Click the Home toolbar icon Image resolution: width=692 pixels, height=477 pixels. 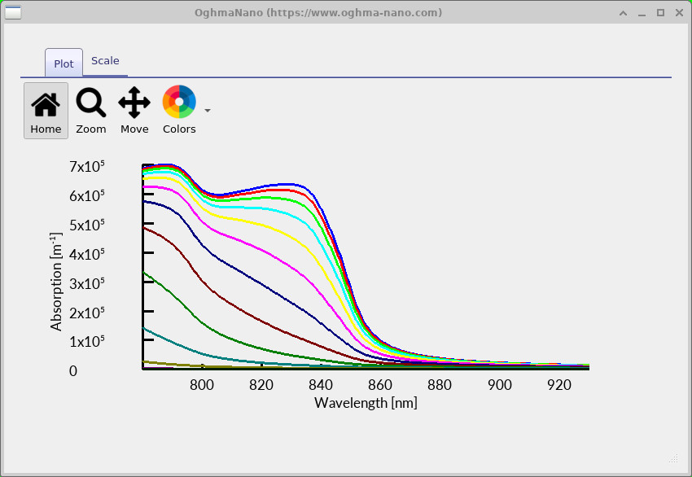click(46, 111)
